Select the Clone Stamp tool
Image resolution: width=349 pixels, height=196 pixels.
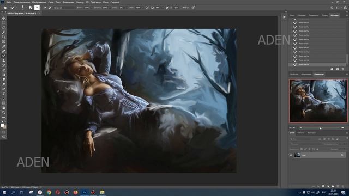(4, 60)
